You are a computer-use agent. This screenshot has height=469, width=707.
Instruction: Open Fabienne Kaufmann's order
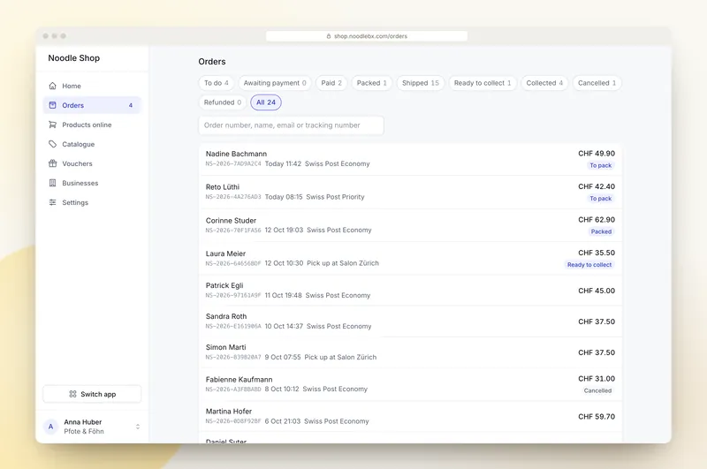coord(410,384)
